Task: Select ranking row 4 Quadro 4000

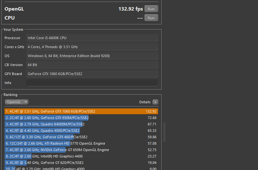Action: (x=81, y=131)
